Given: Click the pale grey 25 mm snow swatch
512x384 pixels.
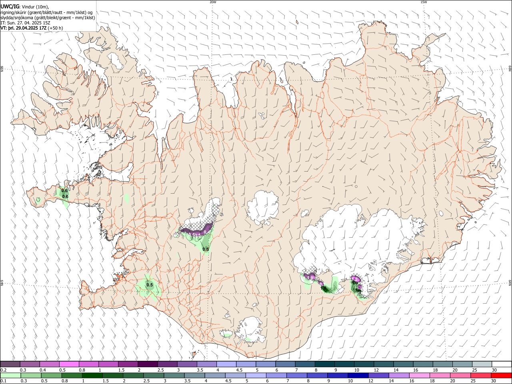Looking at the screenshot, I should (482, 364).
